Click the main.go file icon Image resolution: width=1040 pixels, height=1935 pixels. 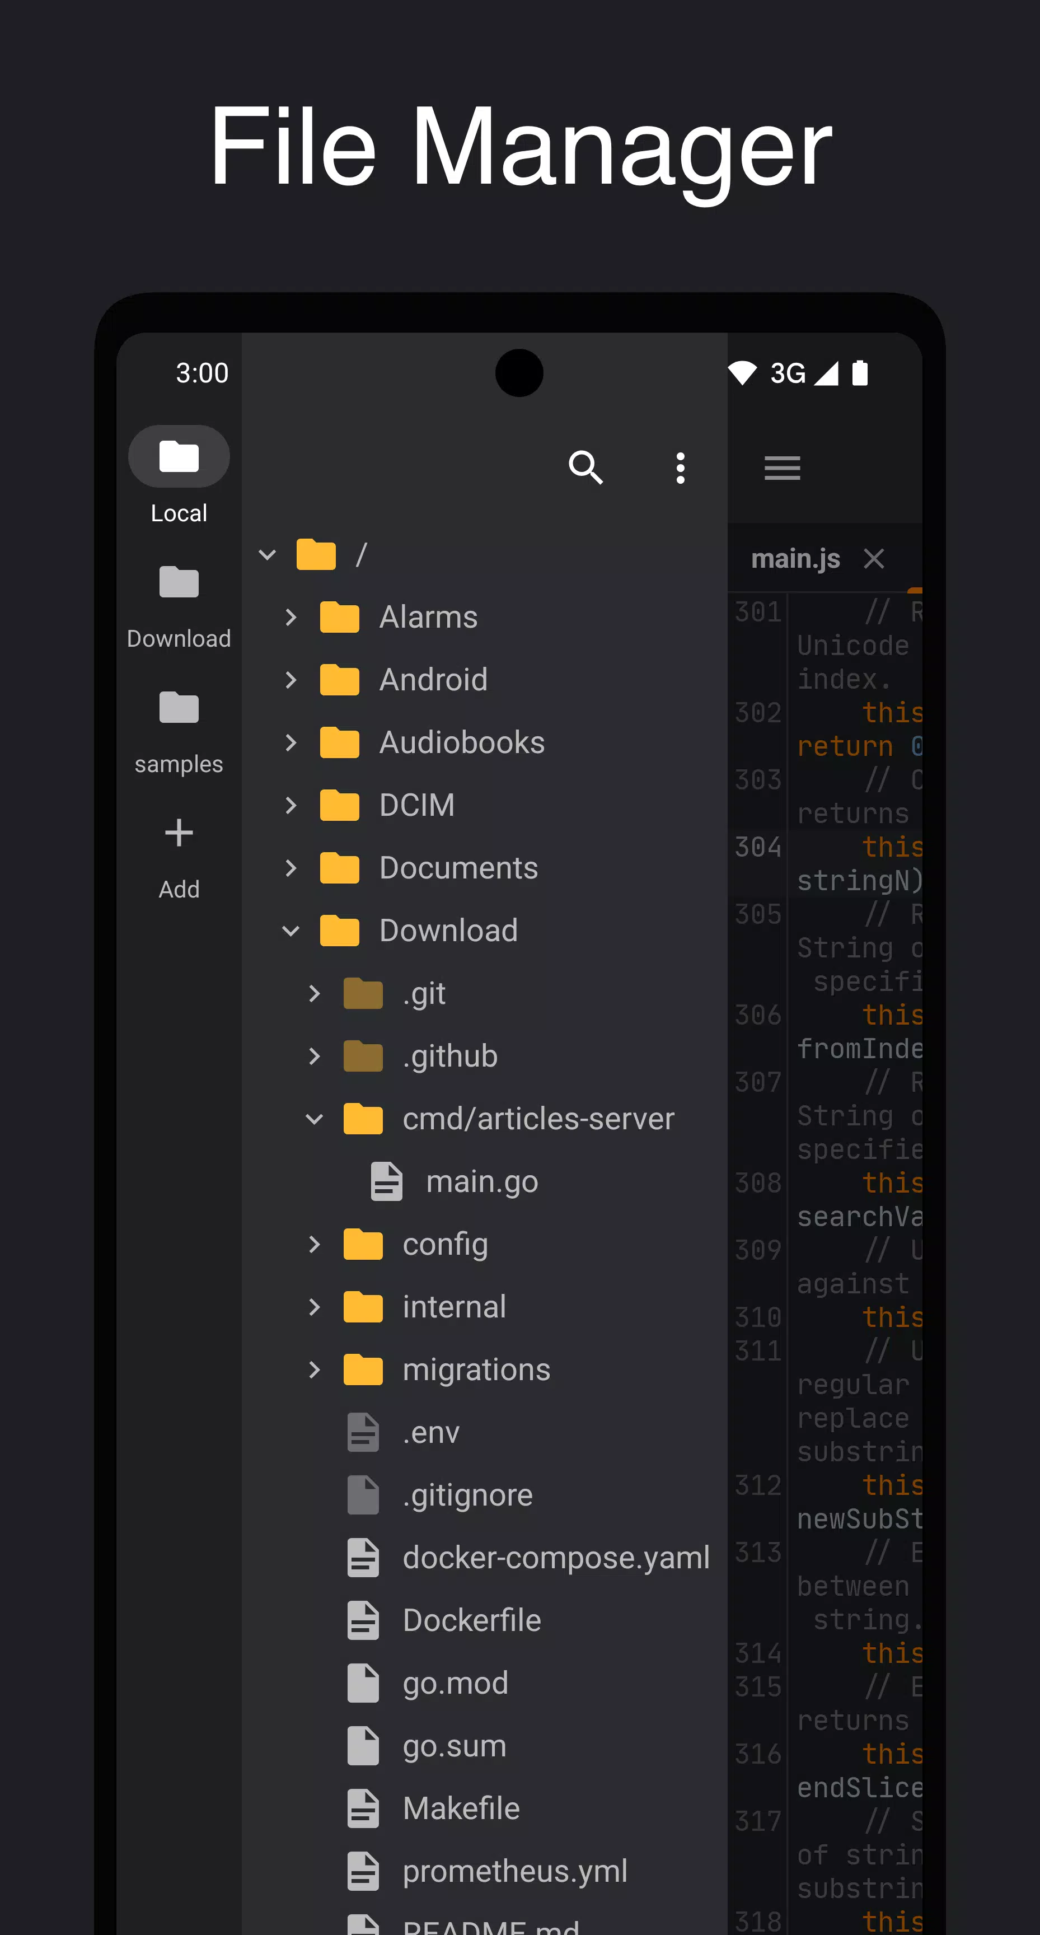click(387, 1181)
